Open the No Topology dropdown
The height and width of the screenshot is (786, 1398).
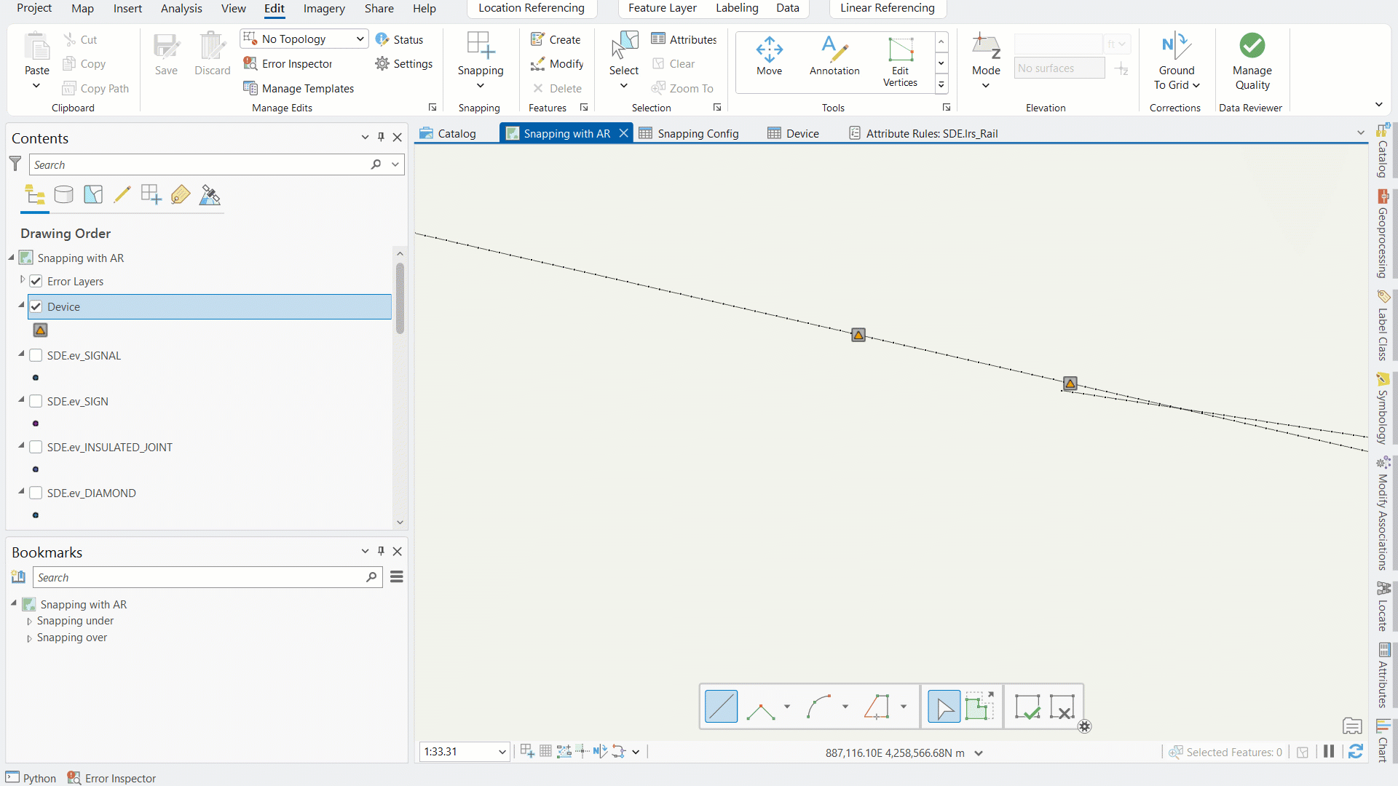(360, 39)
